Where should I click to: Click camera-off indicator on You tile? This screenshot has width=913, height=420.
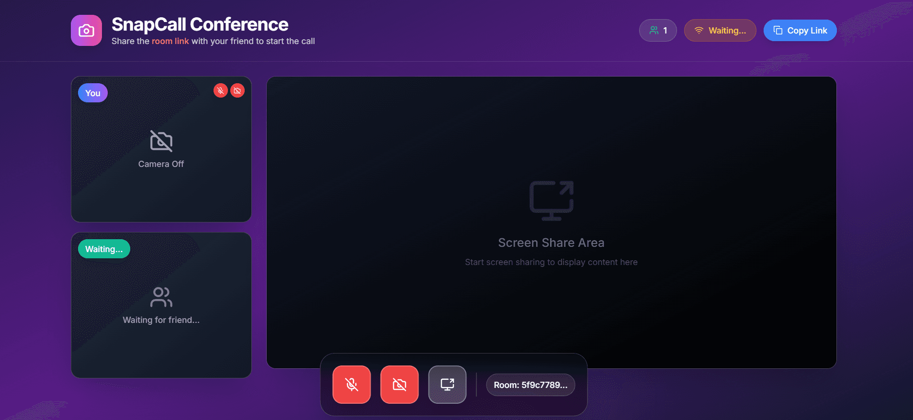coord(237,90)
